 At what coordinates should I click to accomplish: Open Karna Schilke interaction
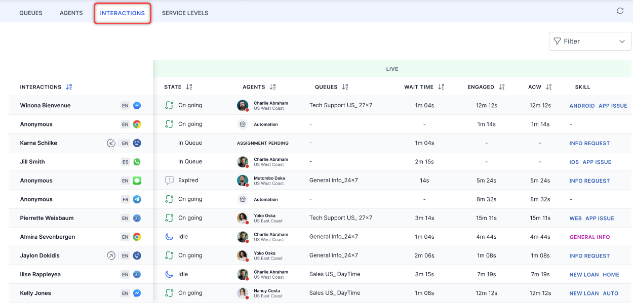point(38,143)
